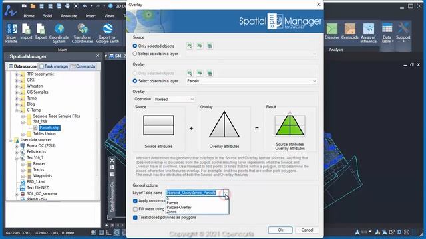The width and height of the screenshot is (426, 239).
Task: Open the Operation 'Intersect' dropdown
Action: pos(174,99)
